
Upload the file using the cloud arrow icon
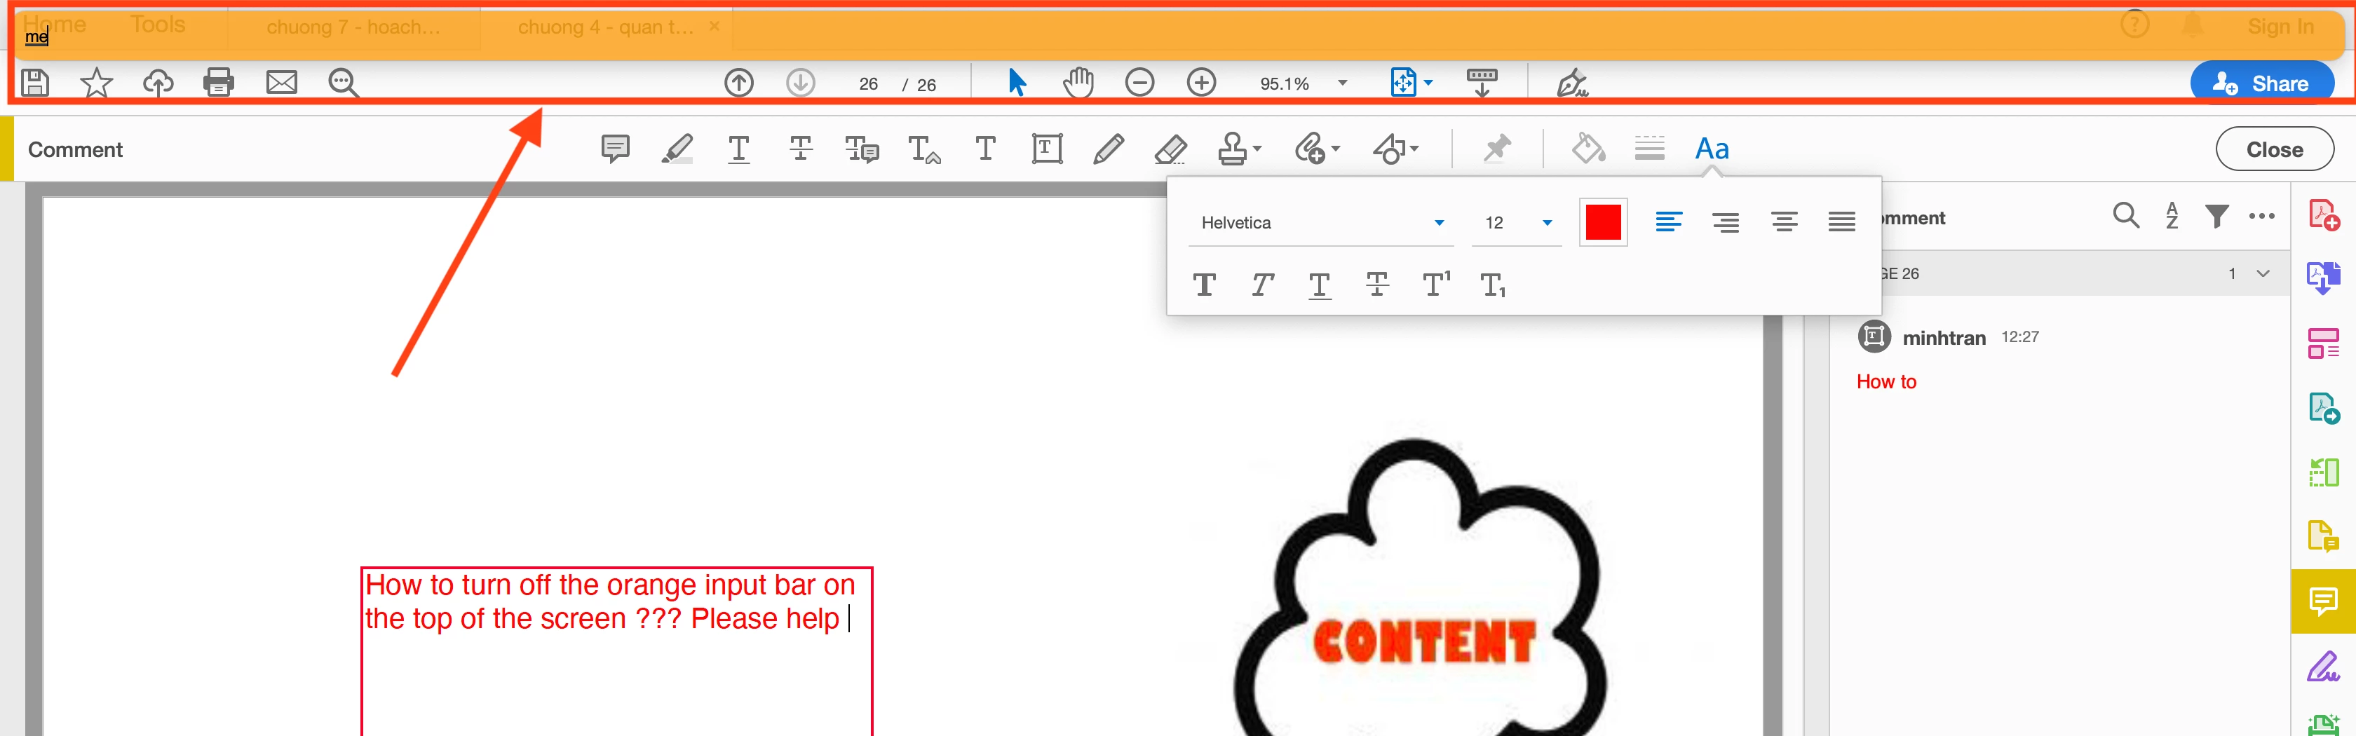pyautogui.click(x=157, y=83)
